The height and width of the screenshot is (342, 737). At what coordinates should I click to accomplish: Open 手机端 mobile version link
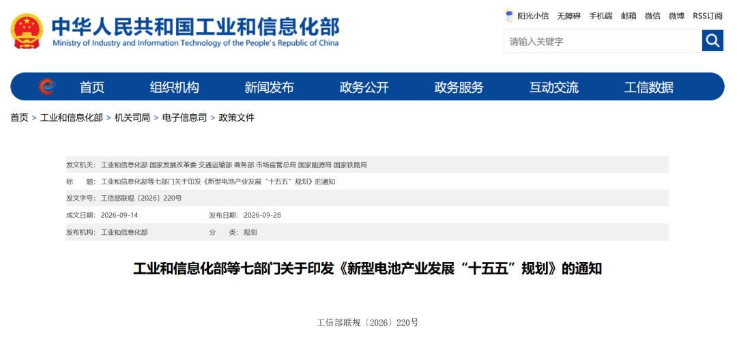point(601,16)
